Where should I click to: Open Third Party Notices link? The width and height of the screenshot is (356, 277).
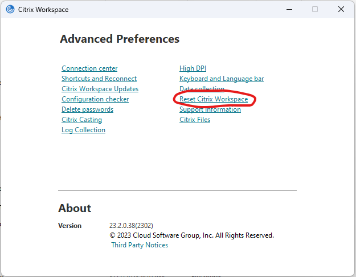pyautogui.click(x=140, y=245)
